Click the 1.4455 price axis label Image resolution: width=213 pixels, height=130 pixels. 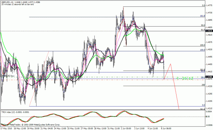(209, 64)
